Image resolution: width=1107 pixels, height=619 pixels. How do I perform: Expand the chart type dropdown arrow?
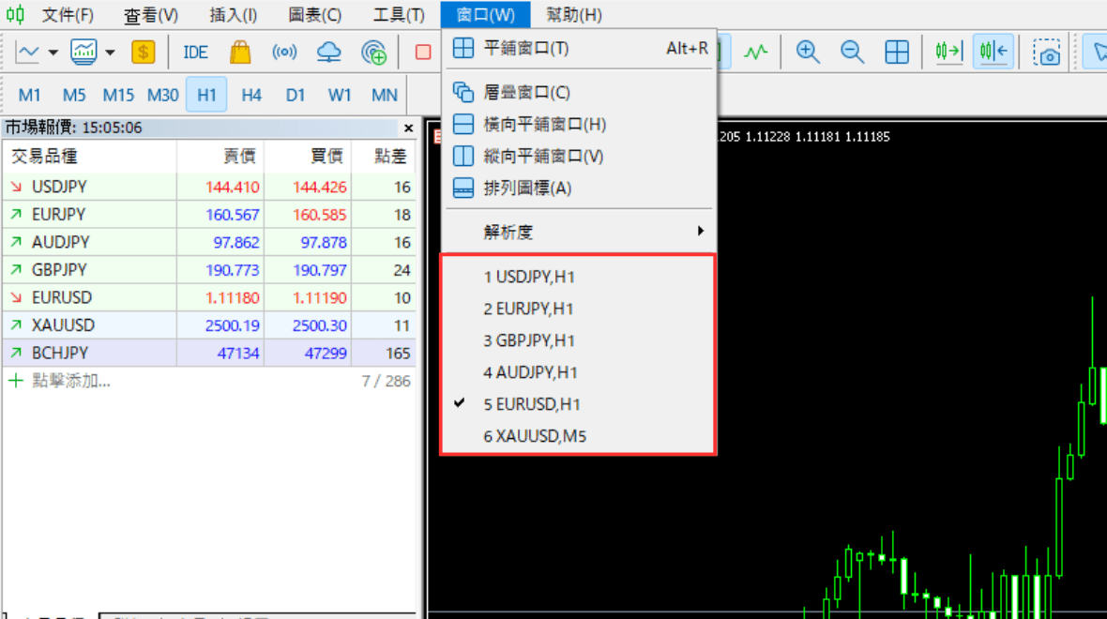[52, 53]
